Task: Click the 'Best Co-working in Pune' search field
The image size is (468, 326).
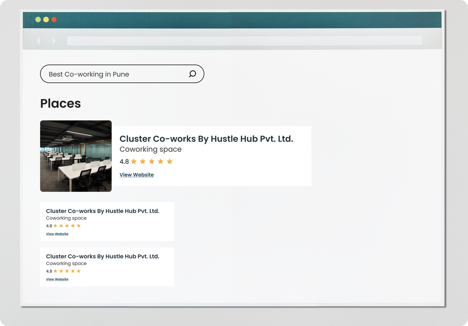Action: 114,74
